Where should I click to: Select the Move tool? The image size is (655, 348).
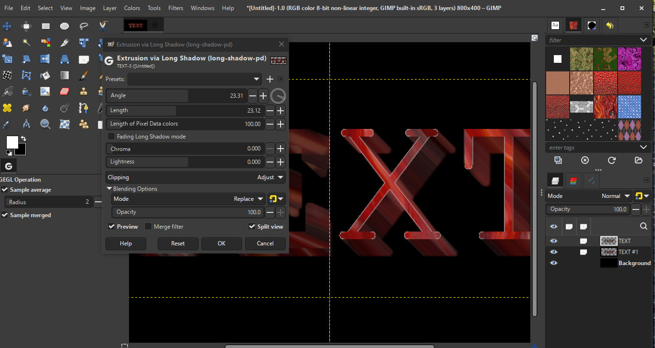pyautogui.click(x=7, y=26)
